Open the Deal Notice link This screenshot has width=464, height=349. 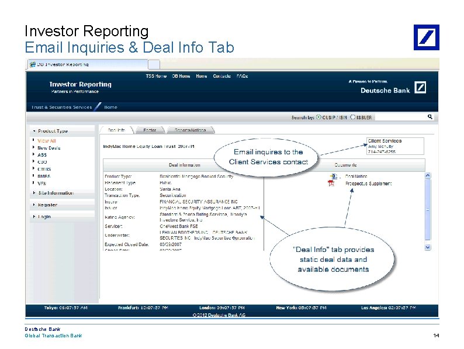click(356, 177)
